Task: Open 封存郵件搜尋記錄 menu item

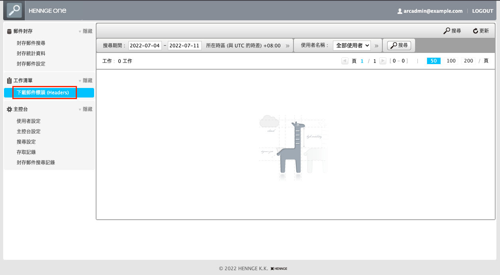Action: [x=36, y=162]
